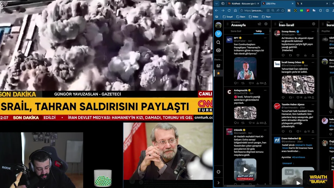
Task: Open more menu on Etkinlik post
Action: pos(265,130)
